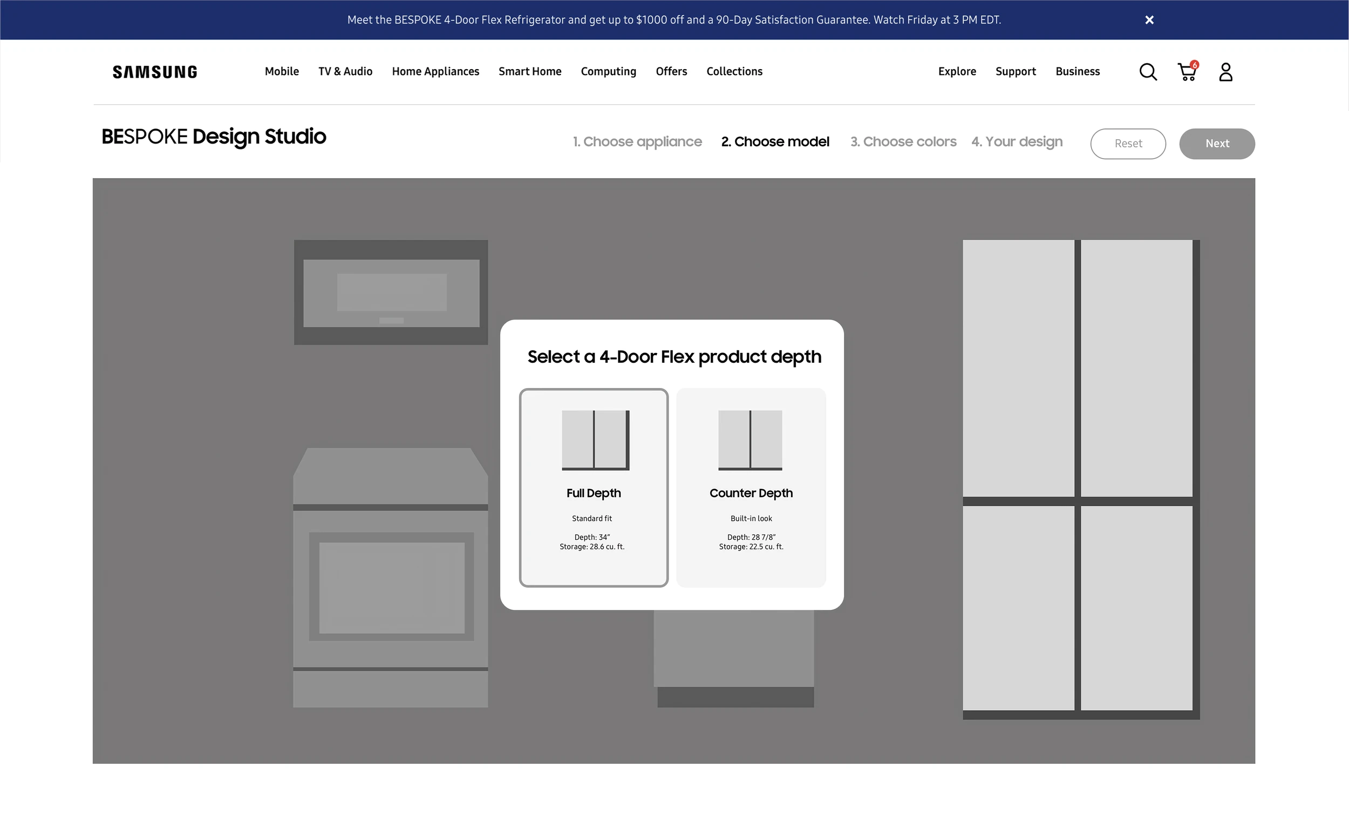Click the 'Built-in look' text
Viewport: 1349px width, 836px height.
(751, 519)
